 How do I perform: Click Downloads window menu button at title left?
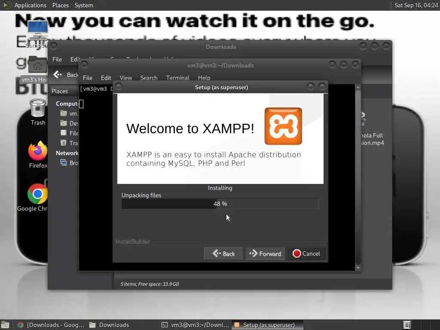[x=54, y=46]
